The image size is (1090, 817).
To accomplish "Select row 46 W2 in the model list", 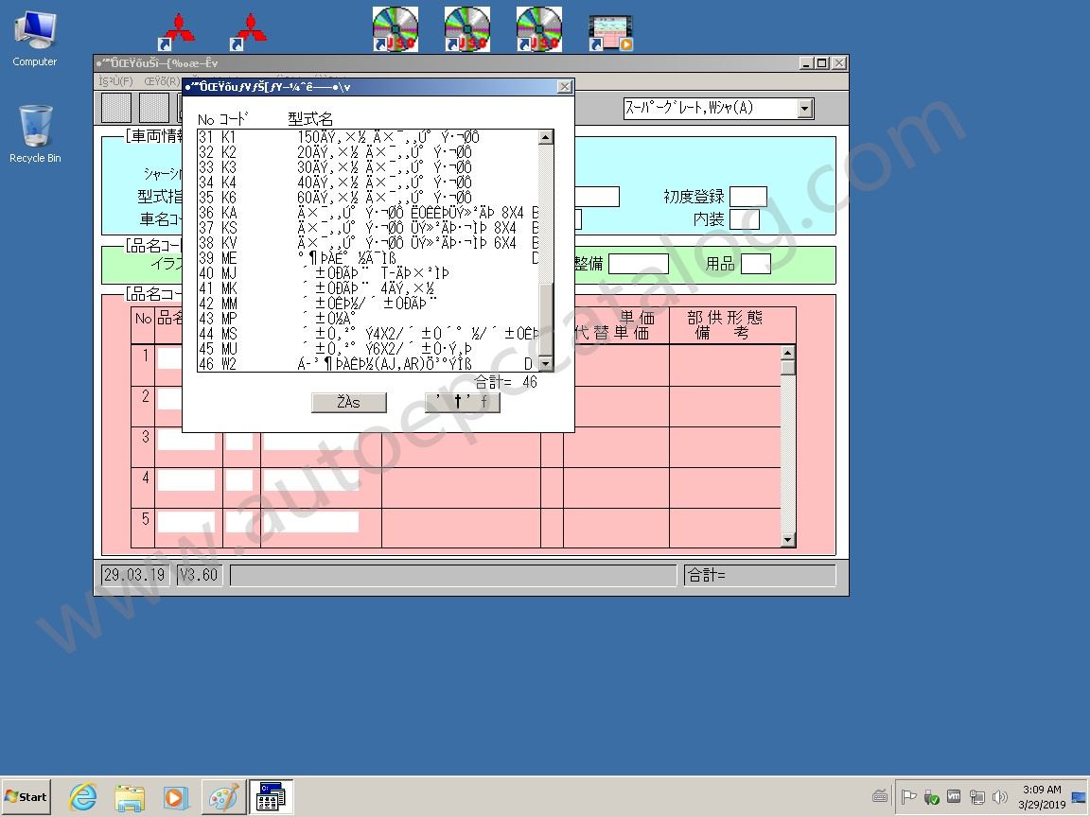I will (x=368, y=364).
